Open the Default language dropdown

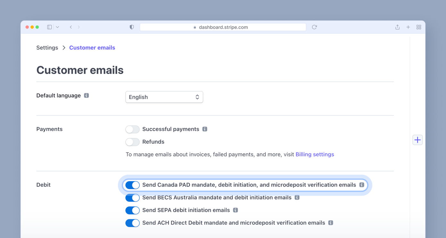coord(164,97)
